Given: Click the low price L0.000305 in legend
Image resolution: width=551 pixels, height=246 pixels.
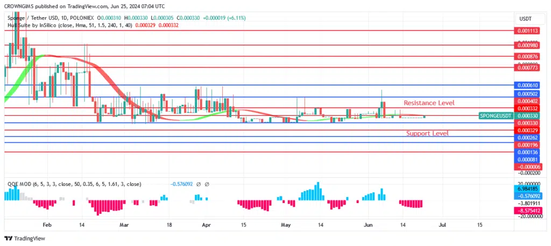Looking at the screenshot, I should (x=164, y=18).
